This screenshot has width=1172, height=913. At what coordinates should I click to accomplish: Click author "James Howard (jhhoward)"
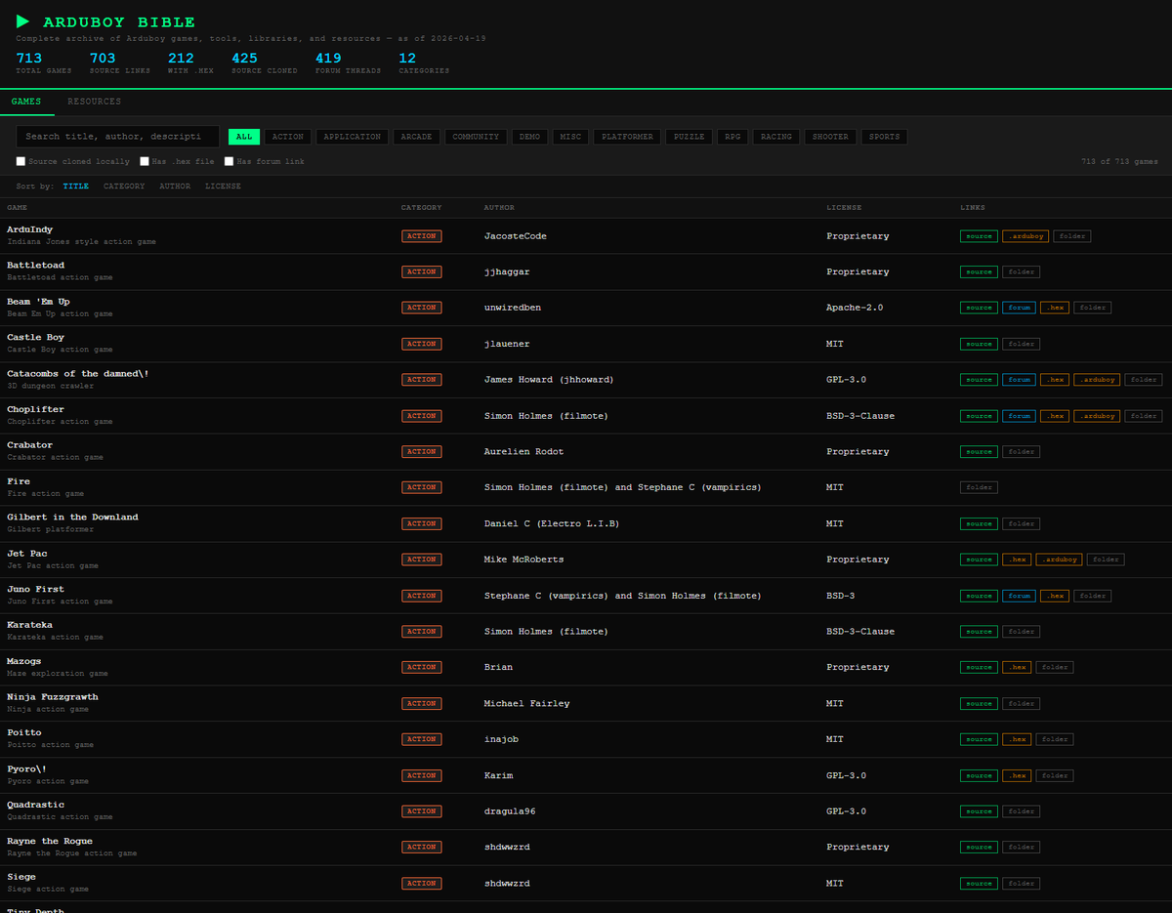click(x=549, y=380)
